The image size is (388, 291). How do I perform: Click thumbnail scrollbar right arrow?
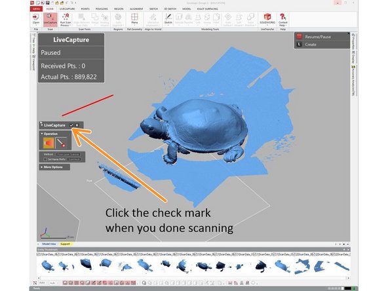point(349,278)
